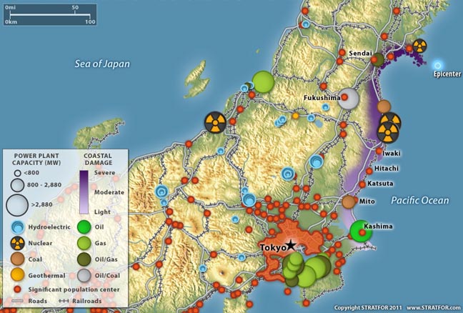Click the >2,880 capacity circle in legend

[x=17, y=204]
